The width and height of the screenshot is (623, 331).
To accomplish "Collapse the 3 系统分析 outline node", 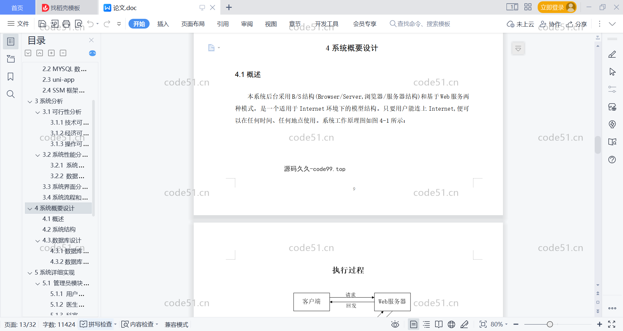I will point(30,102).
